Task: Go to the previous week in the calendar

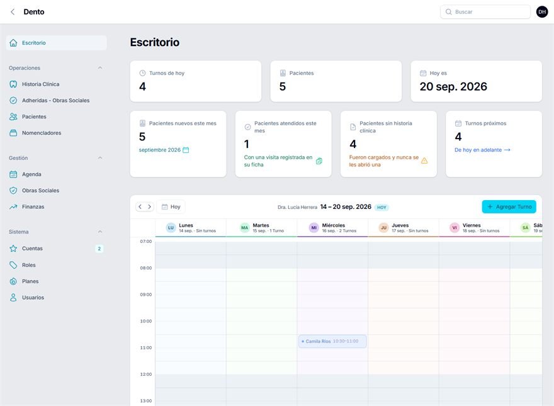Action: (x=140, y=206)
